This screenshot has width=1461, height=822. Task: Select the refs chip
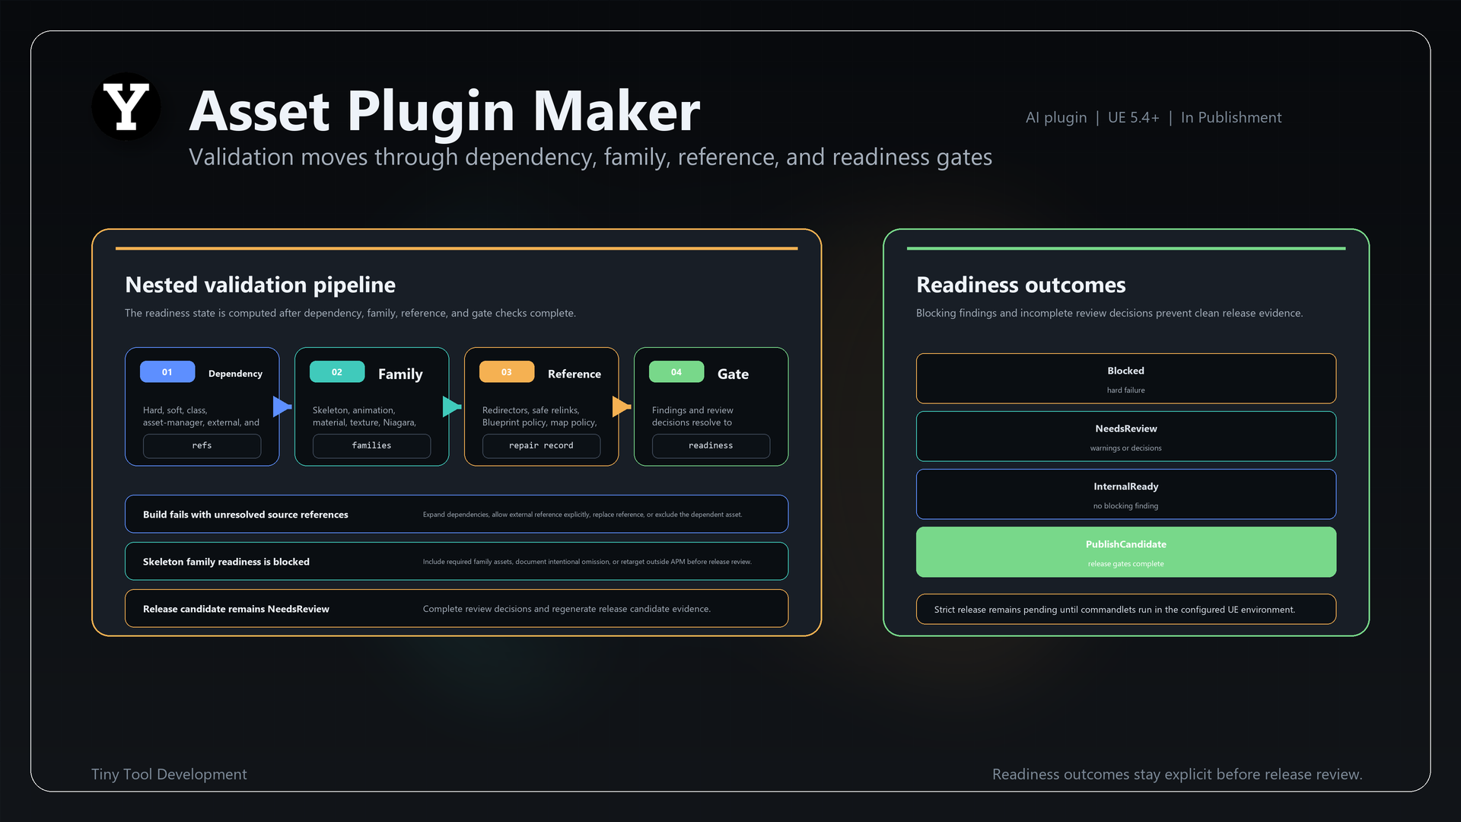click(202, 446)
